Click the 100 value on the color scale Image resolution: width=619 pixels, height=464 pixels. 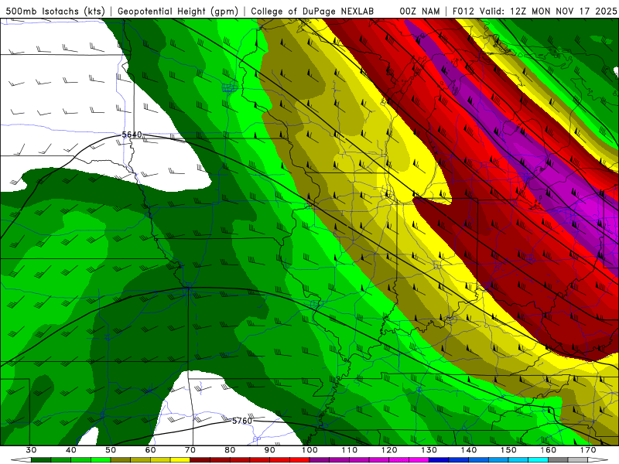(309, 450)
